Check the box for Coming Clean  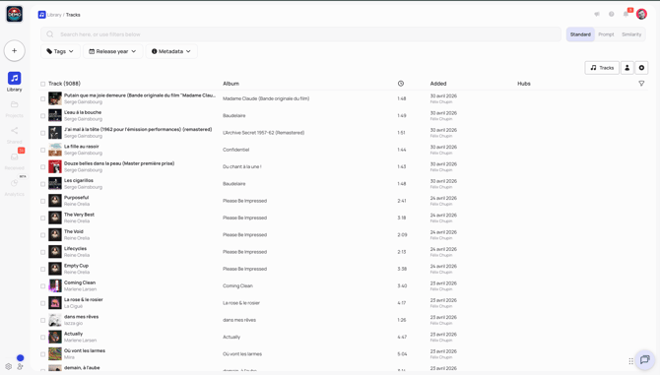click(43, 286)
